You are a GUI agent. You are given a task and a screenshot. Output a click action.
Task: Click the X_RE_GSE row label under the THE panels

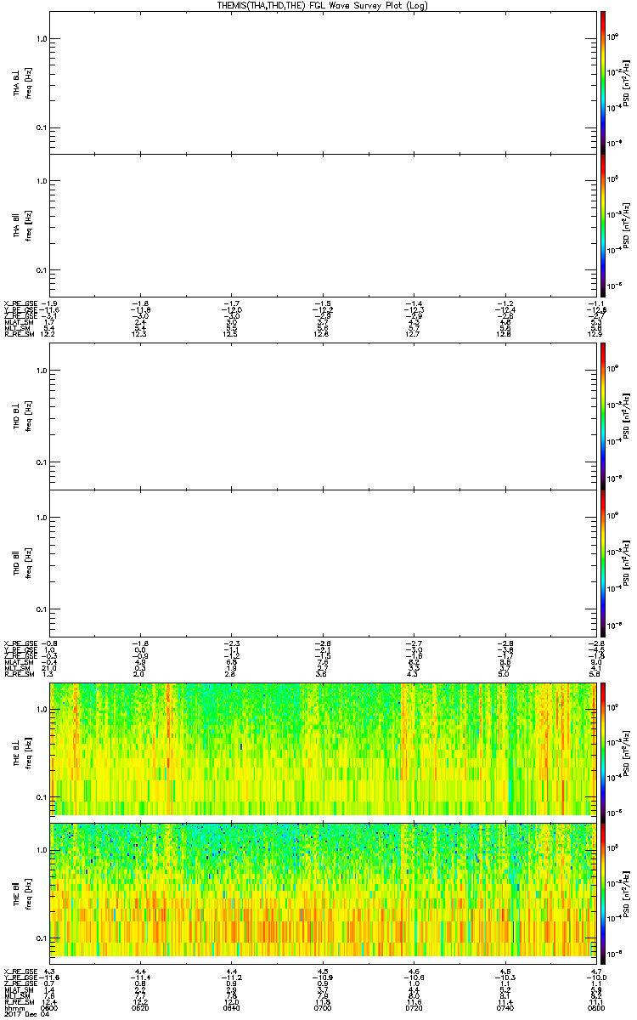pos(20,972)
